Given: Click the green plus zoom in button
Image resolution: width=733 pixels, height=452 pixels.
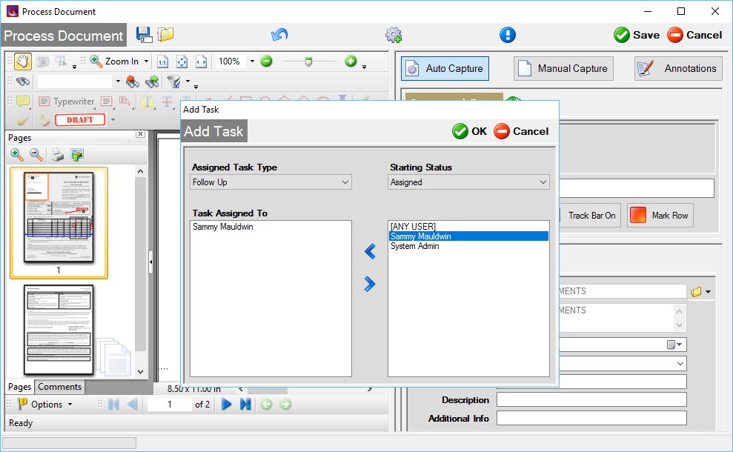Looking at the screenshot, I should 351,62.
